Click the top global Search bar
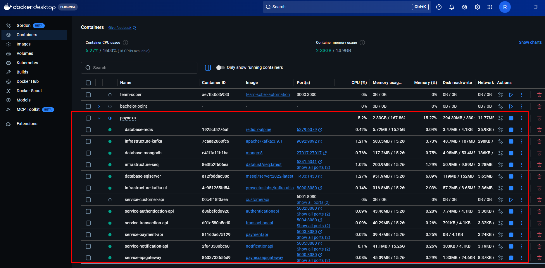The image size is (545, 268). tap(347, 7)
